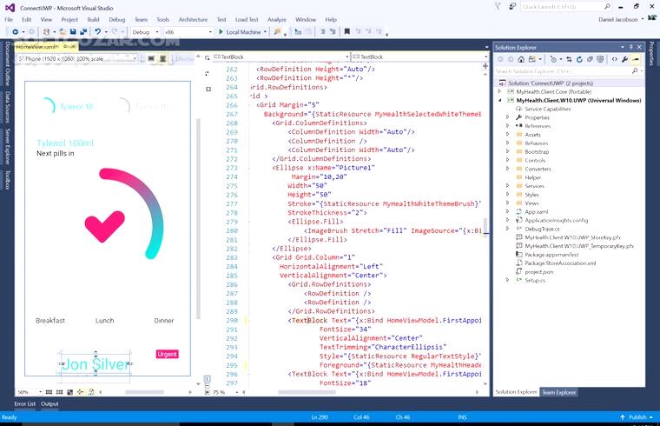Click the Navigate Backward toolbar icon
This screenshot has height=426, width=660.
click(15, 32)
